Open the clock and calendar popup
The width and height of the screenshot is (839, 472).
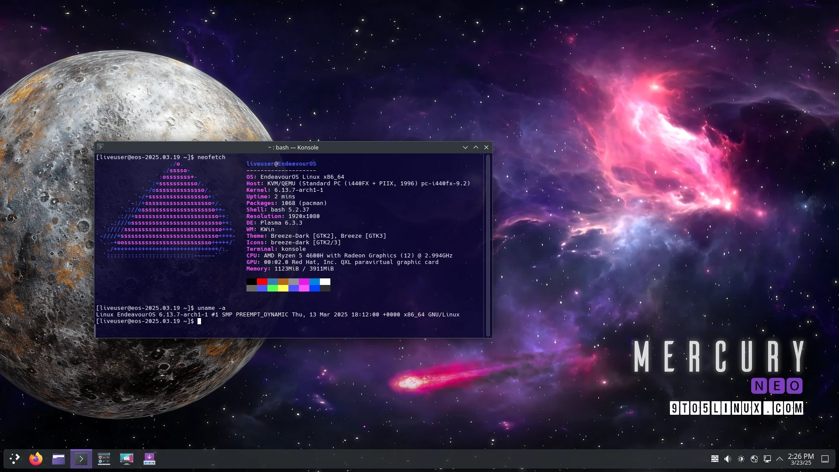click(x=801, y=459)
